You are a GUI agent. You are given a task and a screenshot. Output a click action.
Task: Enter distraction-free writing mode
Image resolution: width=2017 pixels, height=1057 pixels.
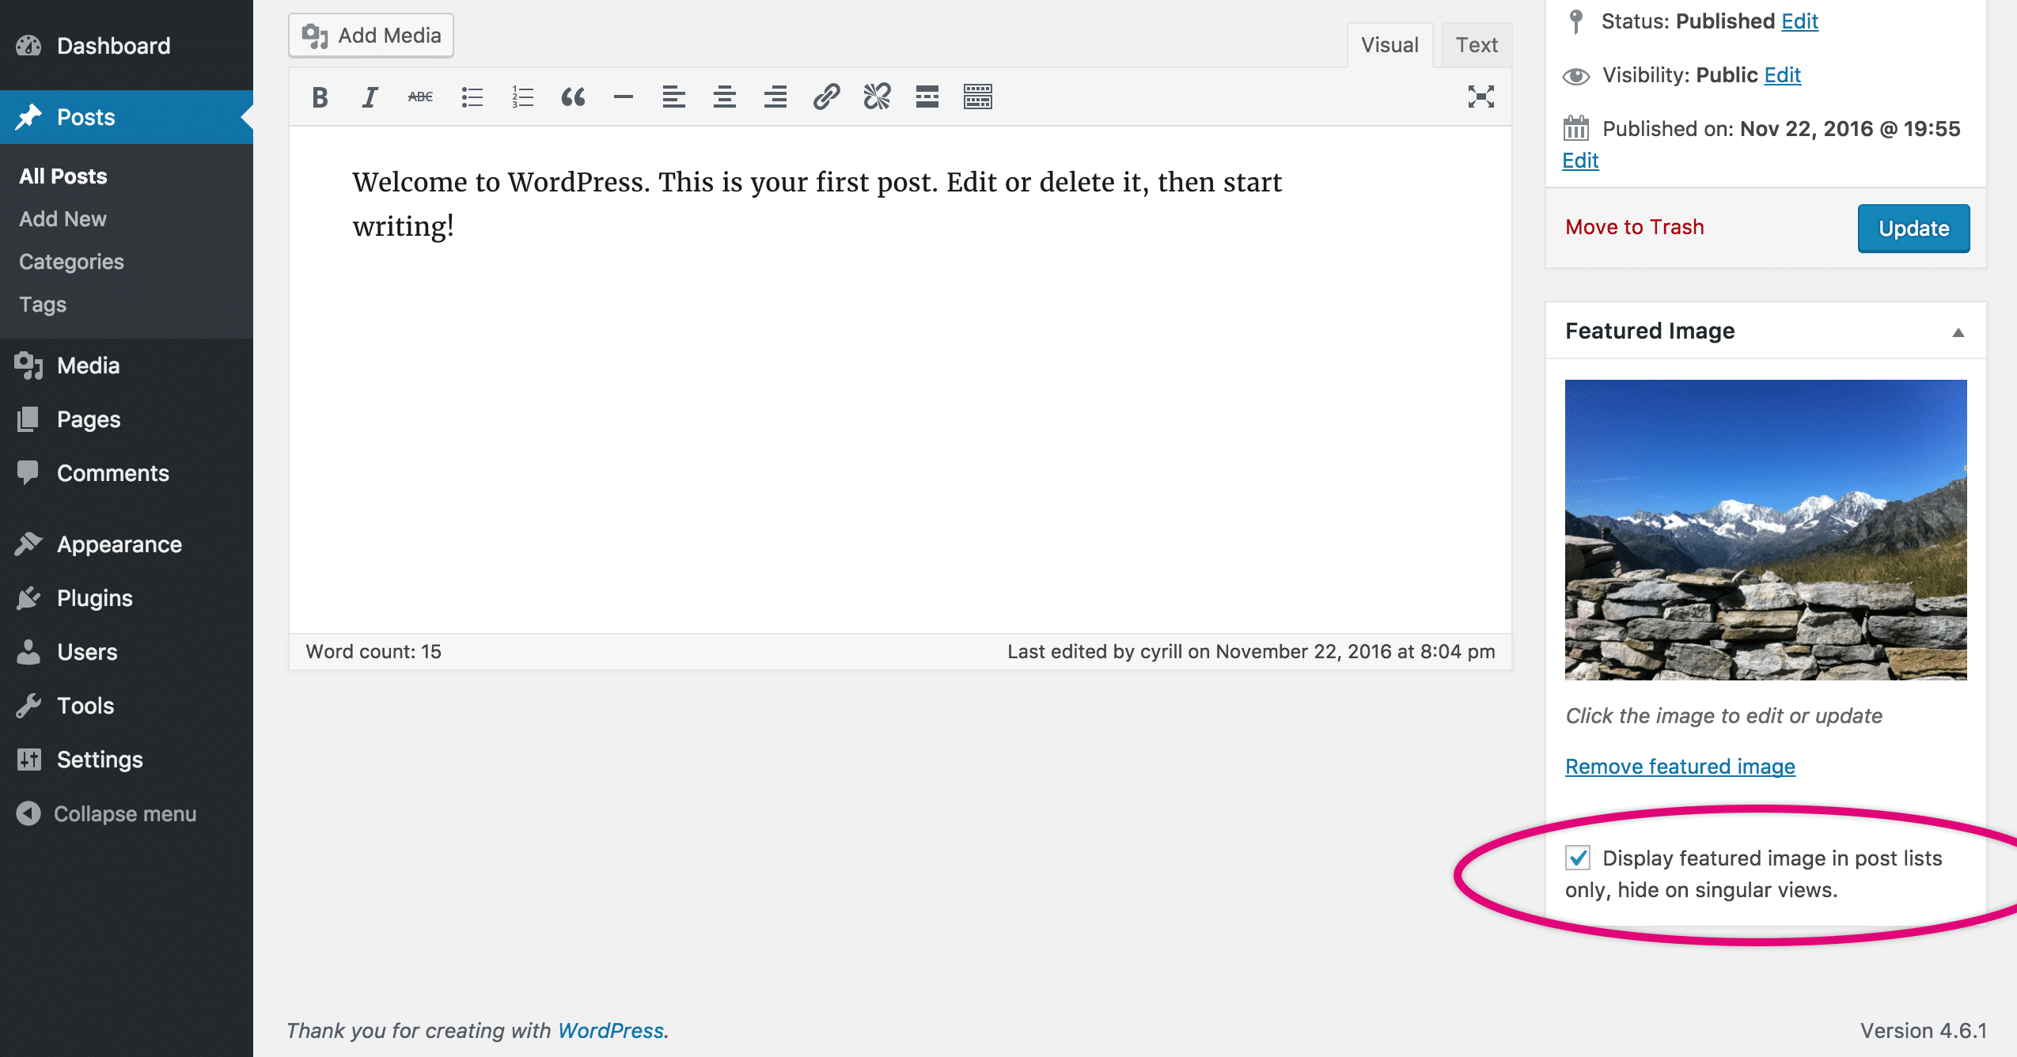pyautogui.click(x=1481, y=97)
